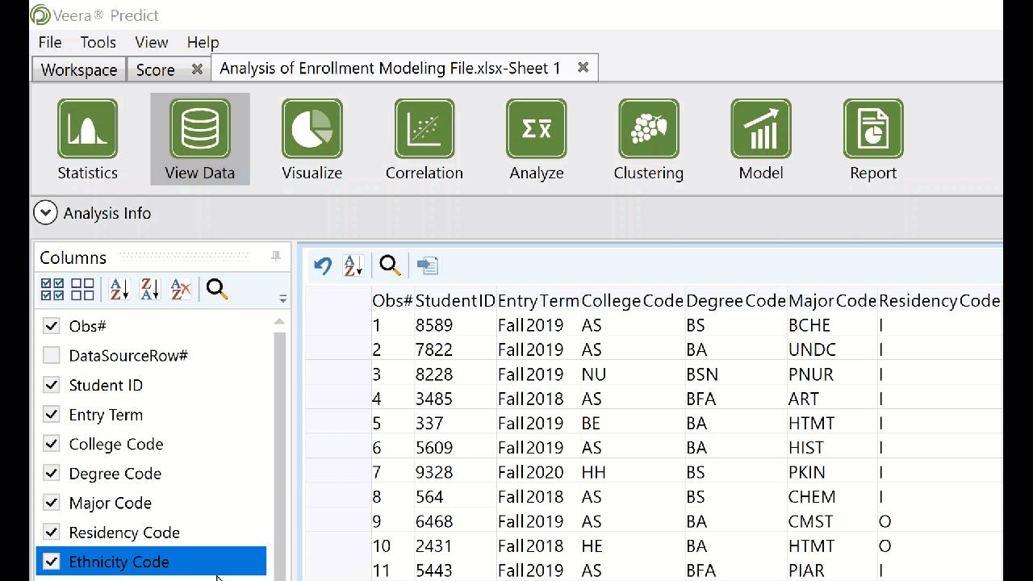
Task: Close the Analysis of Enrollment Modeling tab
Action: coord(583,68)
